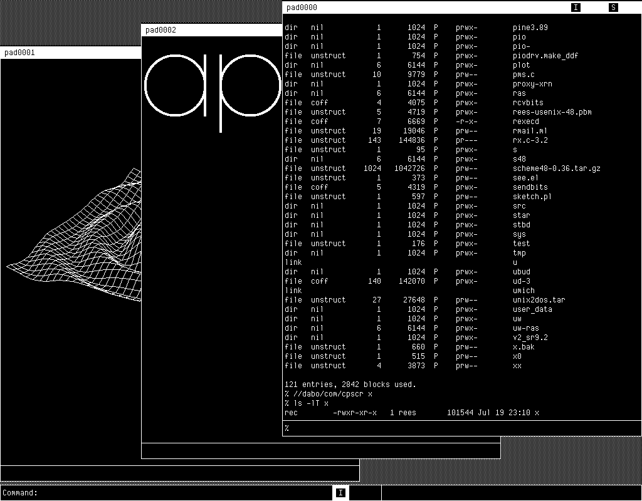Click the empty message box right of Command line
Viewport: 642px width, 501px height.
(x=511, y=493)
